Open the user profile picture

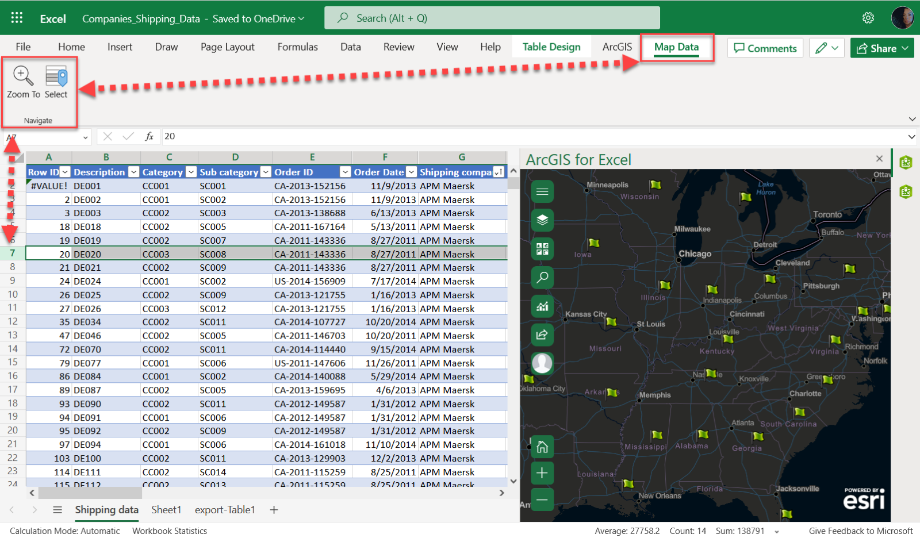(902, 18)
